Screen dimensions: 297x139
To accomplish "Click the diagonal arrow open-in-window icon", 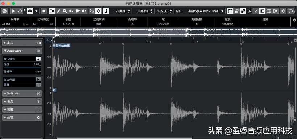I will [256, 11].
